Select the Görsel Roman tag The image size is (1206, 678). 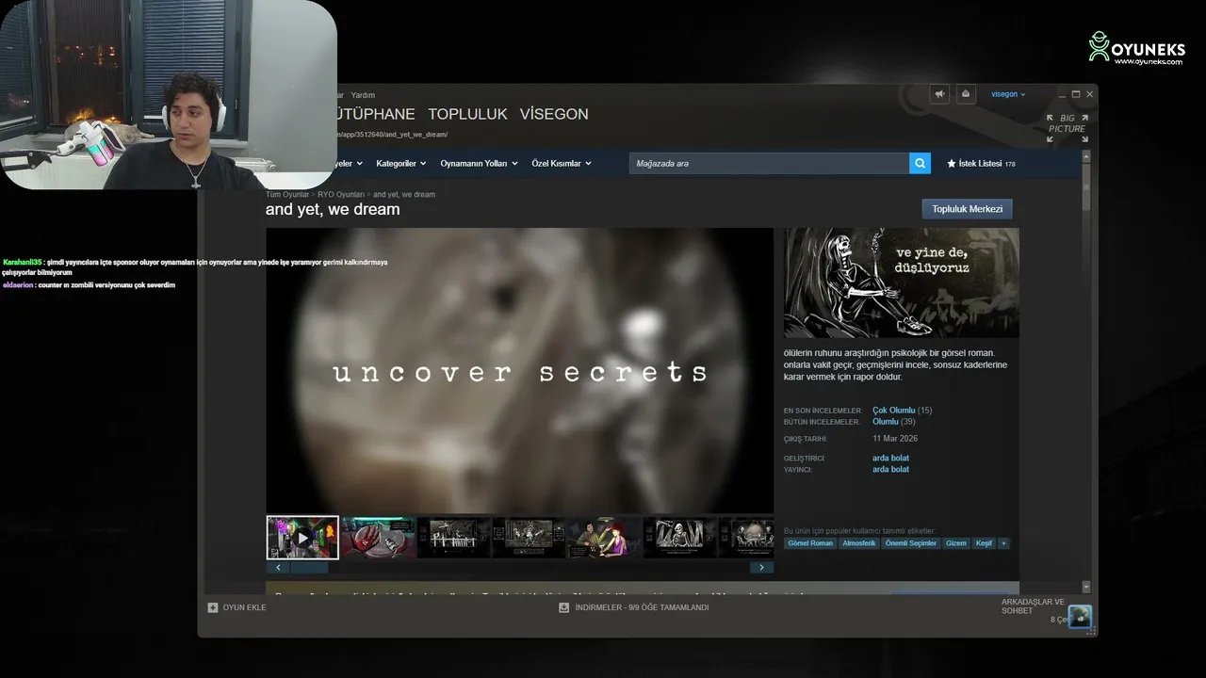coord(810,543)
